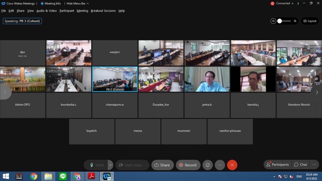Expand audio options arrow next to Mute
This screenshot has width=322, height=181.
point(110,165)
